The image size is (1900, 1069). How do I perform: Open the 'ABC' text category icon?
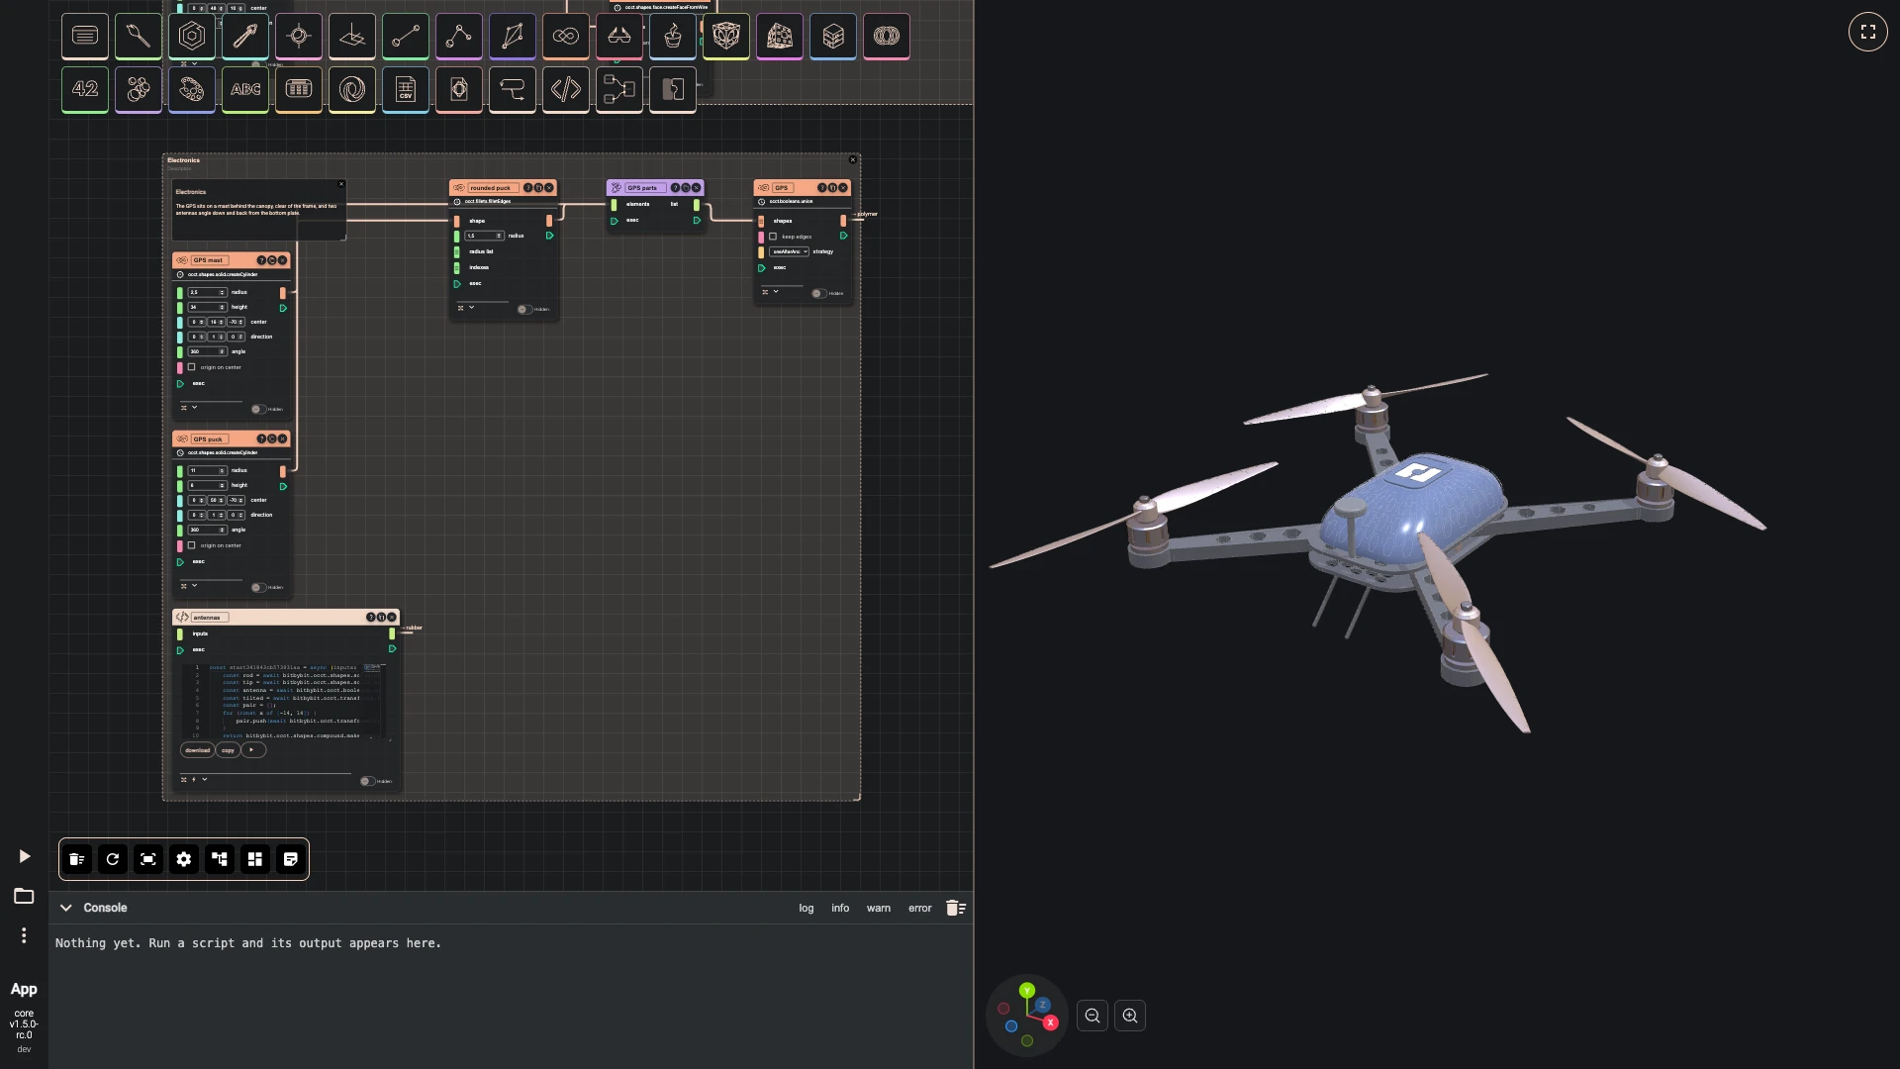tap(245, 89)
